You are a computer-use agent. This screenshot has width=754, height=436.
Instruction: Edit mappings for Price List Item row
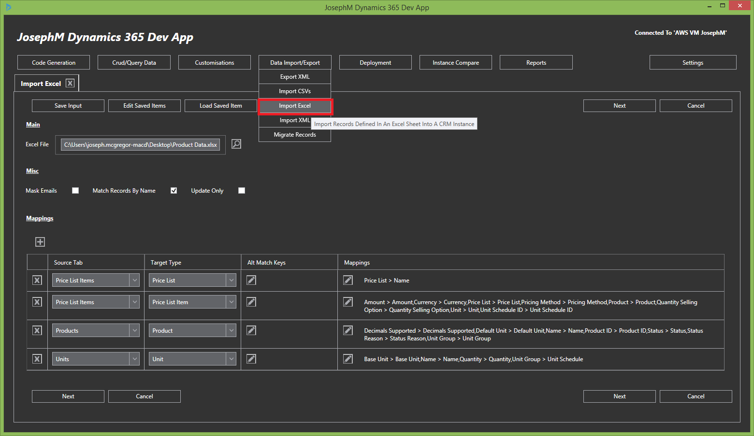(x=348, y=302)
